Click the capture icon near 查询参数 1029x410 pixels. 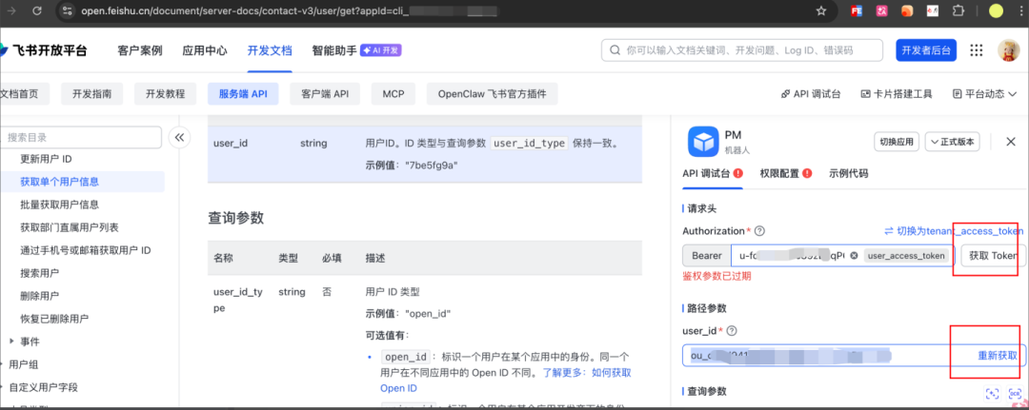[x=992, y=394]
